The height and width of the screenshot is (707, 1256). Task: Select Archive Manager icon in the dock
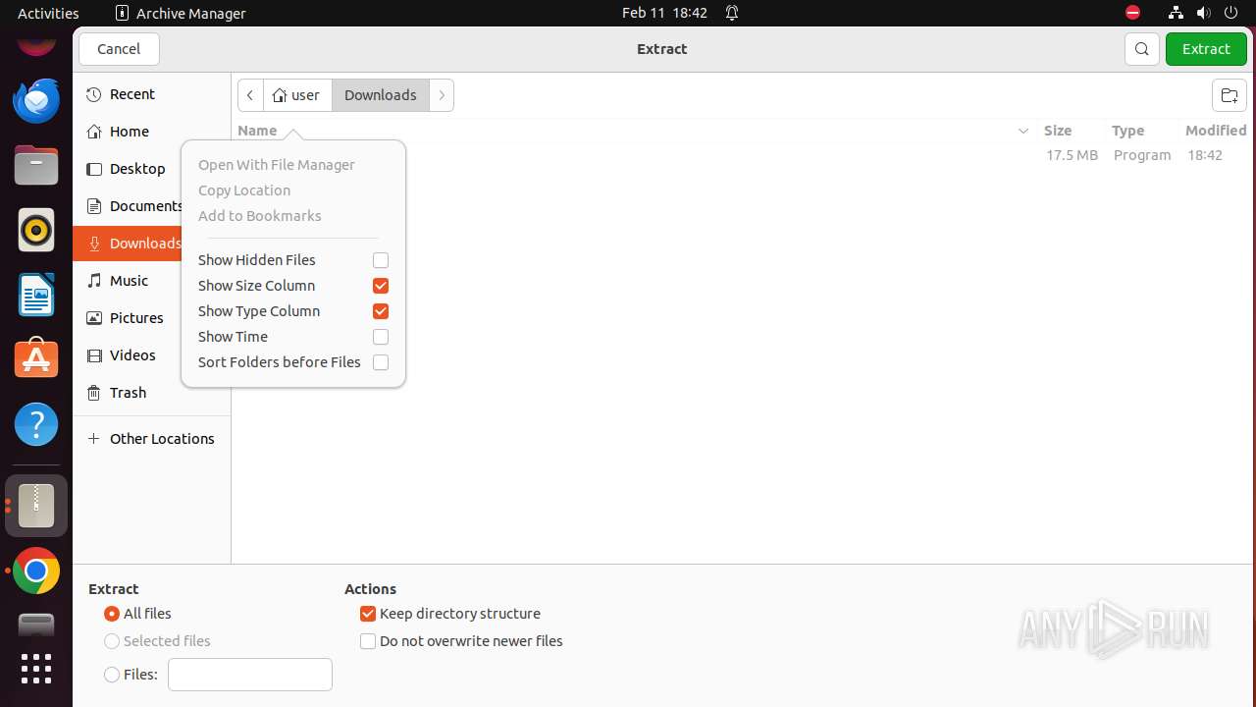(36, 506)
